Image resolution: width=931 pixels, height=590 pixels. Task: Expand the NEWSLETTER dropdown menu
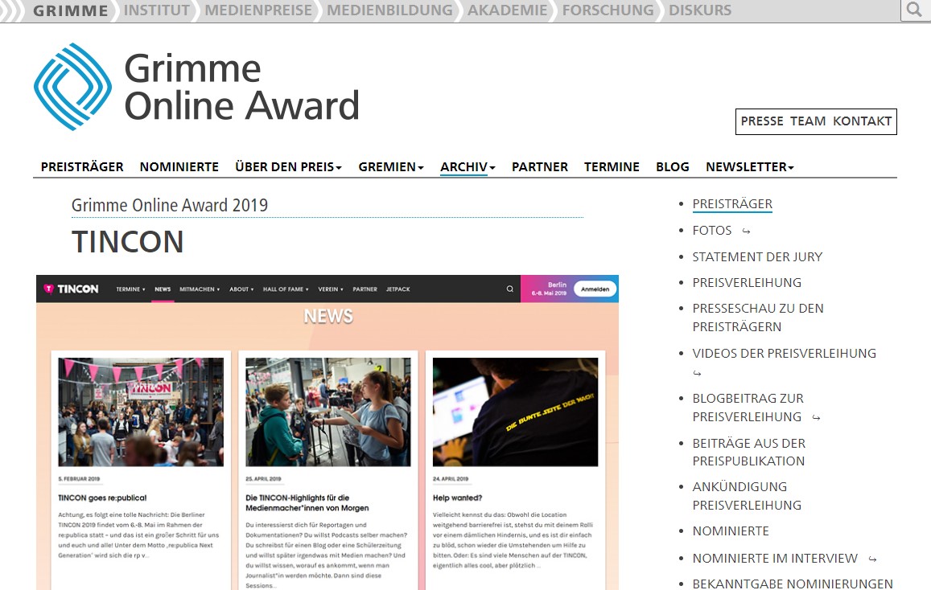coord(750,167)
